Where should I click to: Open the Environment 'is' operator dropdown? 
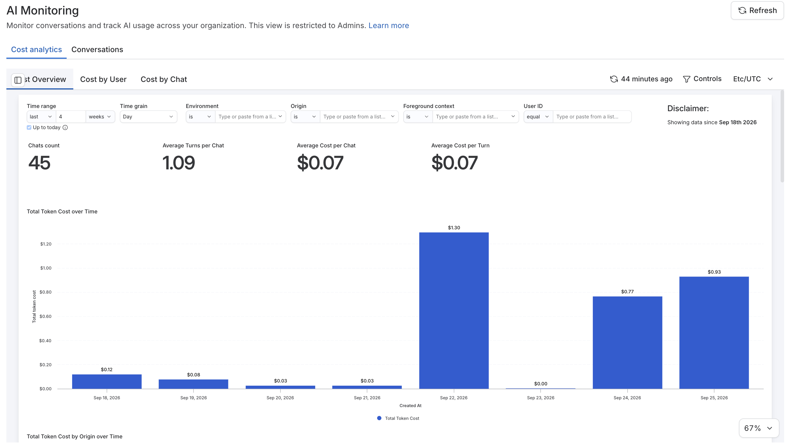(200, 117)
